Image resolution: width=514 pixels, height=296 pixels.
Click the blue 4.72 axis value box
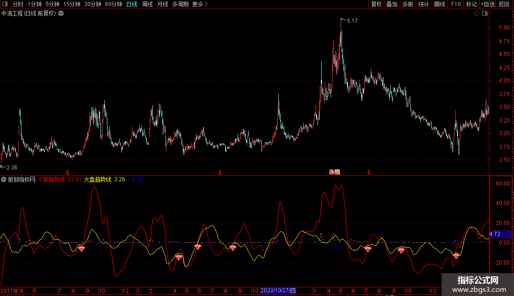[x=500, y=234]
